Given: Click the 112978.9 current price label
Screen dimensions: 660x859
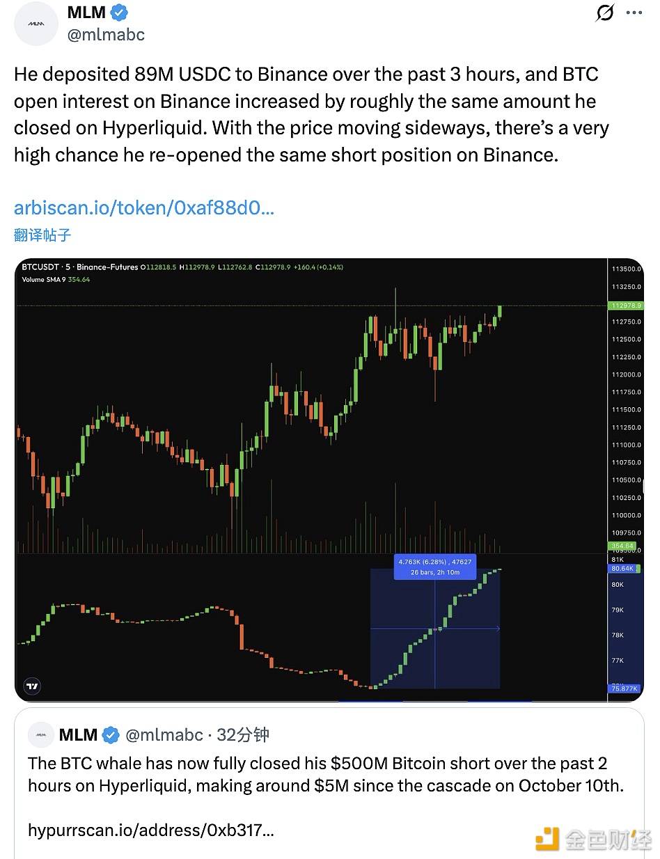Looking at the screenshot, I should pyautogui.click(x=625, y=306).
